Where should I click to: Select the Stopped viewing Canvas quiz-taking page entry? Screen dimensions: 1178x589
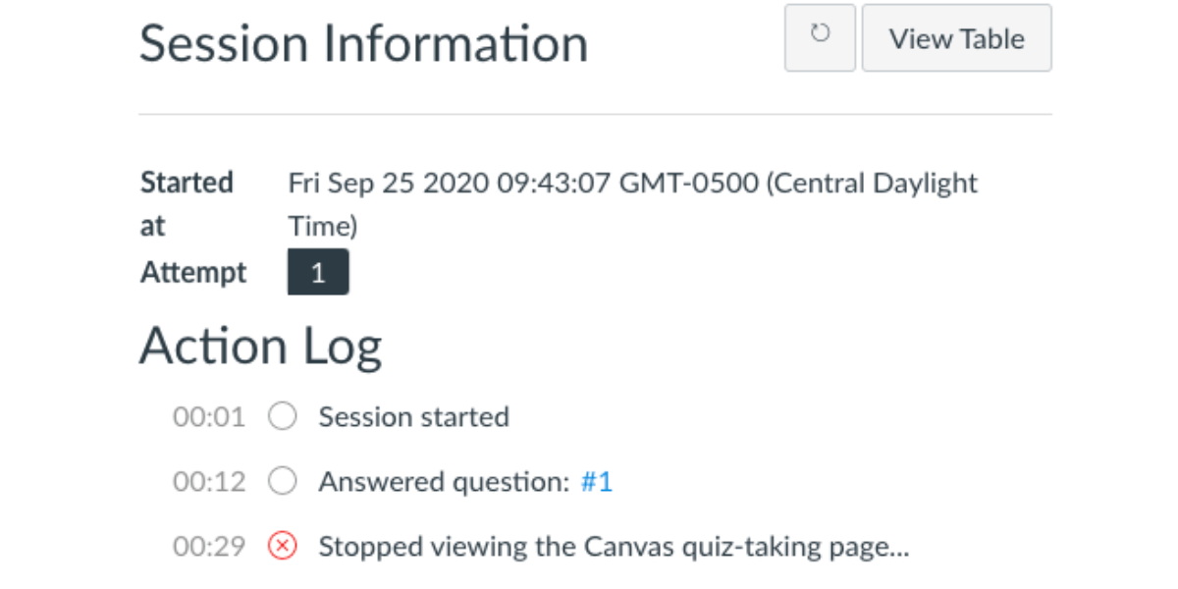[x=614, y=546]
